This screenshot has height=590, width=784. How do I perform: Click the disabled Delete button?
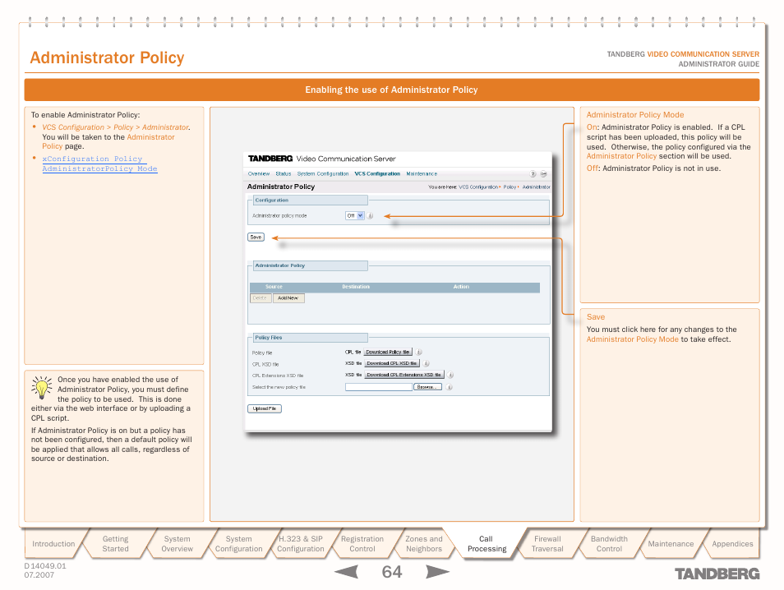pyautogui.click(x=260, y=298)
